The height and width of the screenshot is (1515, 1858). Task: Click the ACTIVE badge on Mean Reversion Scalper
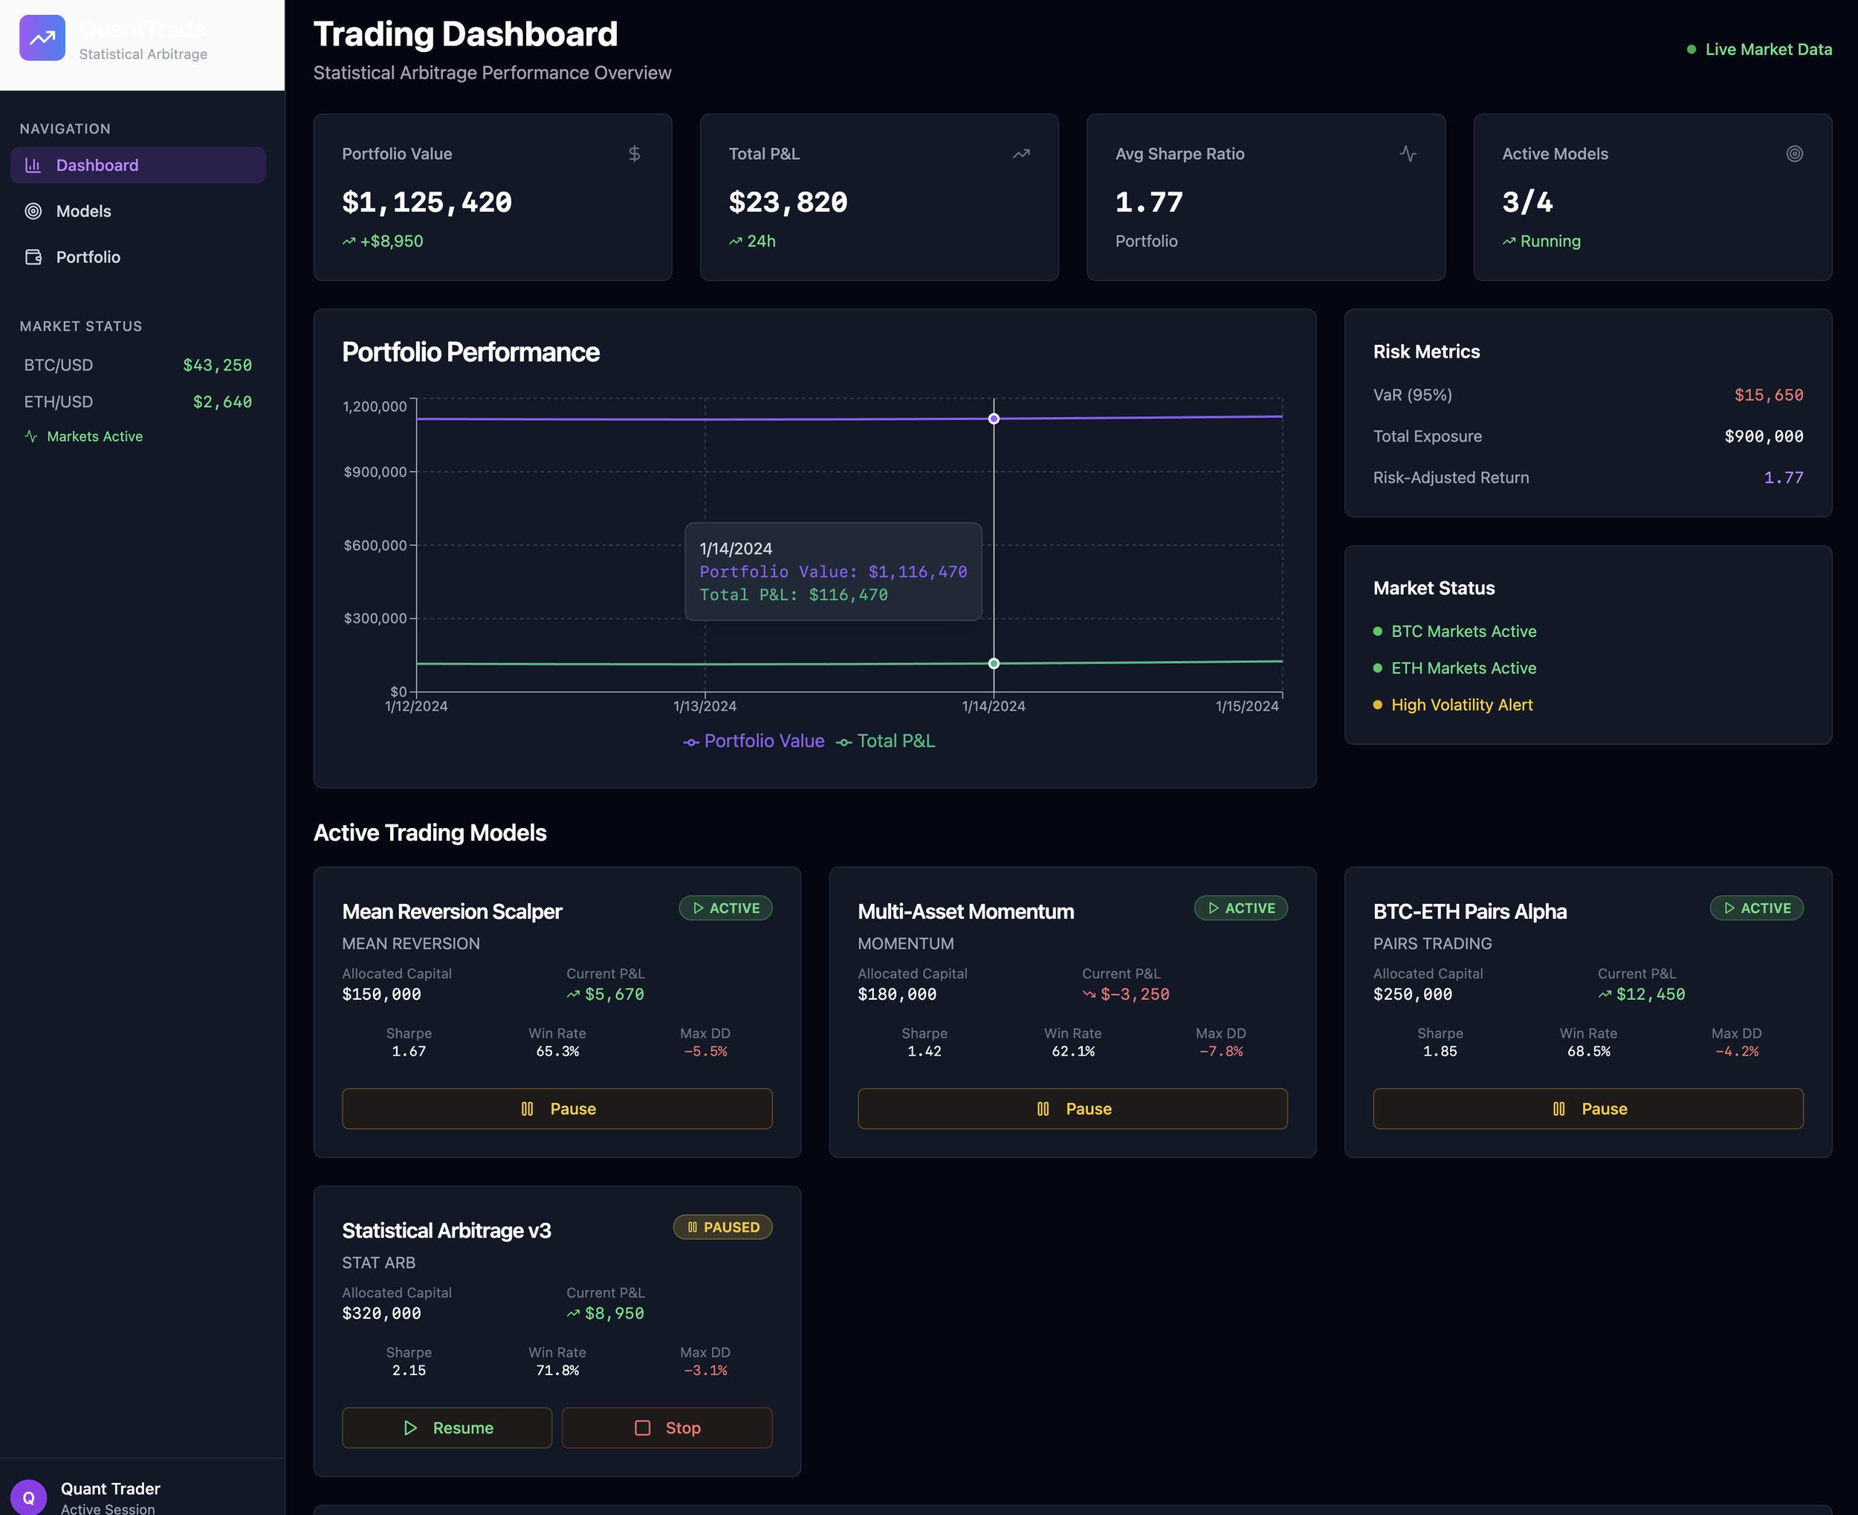click(x=726, y=908)
